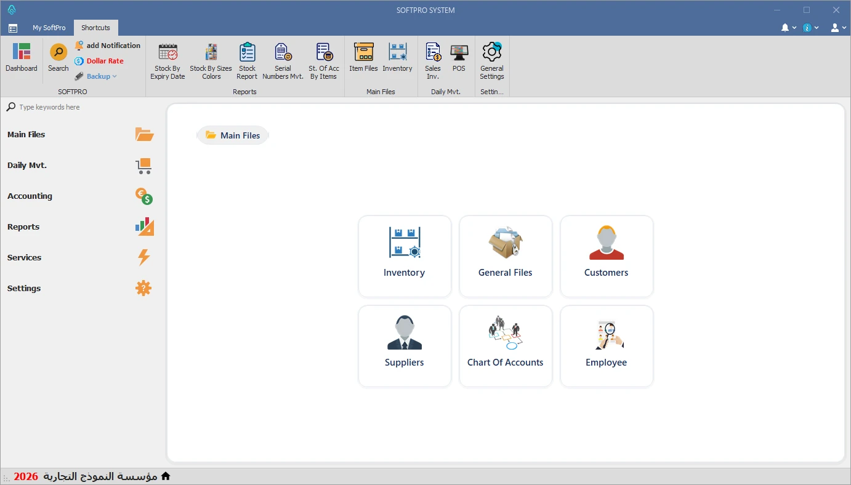Open Stock By Sizes Colors report

[x=211, y=62]
